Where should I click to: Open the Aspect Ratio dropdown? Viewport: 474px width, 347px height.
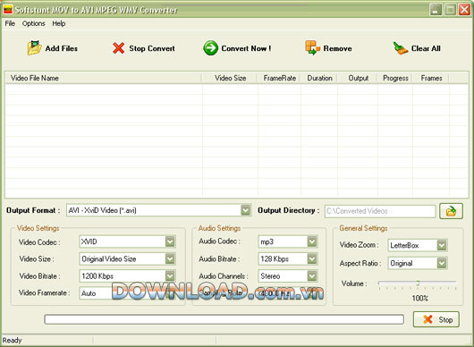tap(442, 263)
